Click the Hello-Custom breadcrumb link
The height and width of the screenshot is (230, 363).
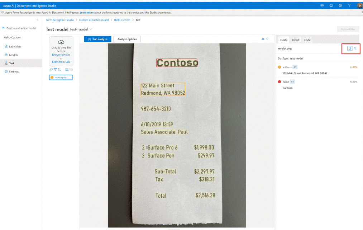[x=122, y=20]
